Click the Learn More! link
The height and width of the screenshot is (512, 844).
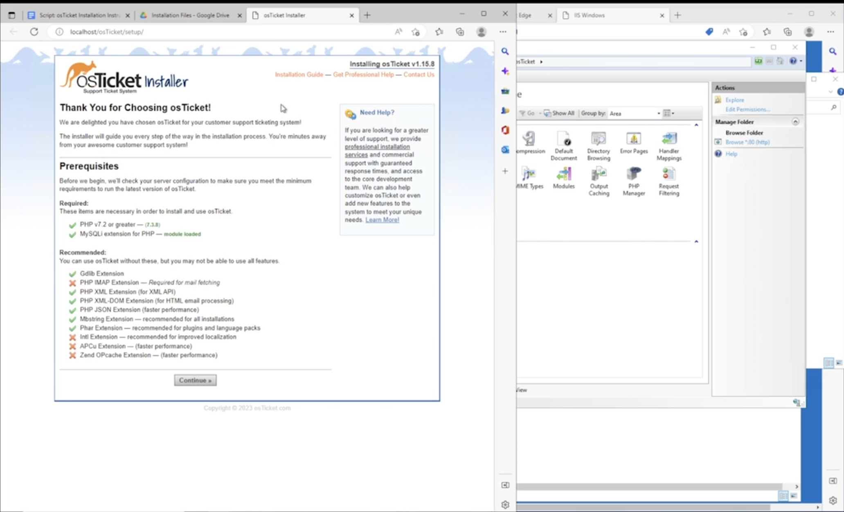(382, 220)
